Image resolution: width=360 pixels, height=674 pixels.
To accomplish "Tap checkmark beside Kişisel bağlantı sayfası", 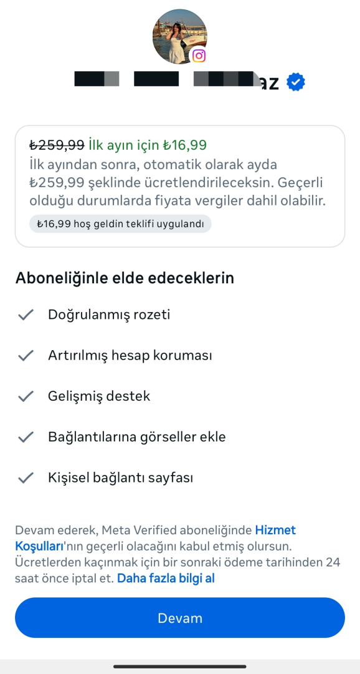I will (26, 478).
